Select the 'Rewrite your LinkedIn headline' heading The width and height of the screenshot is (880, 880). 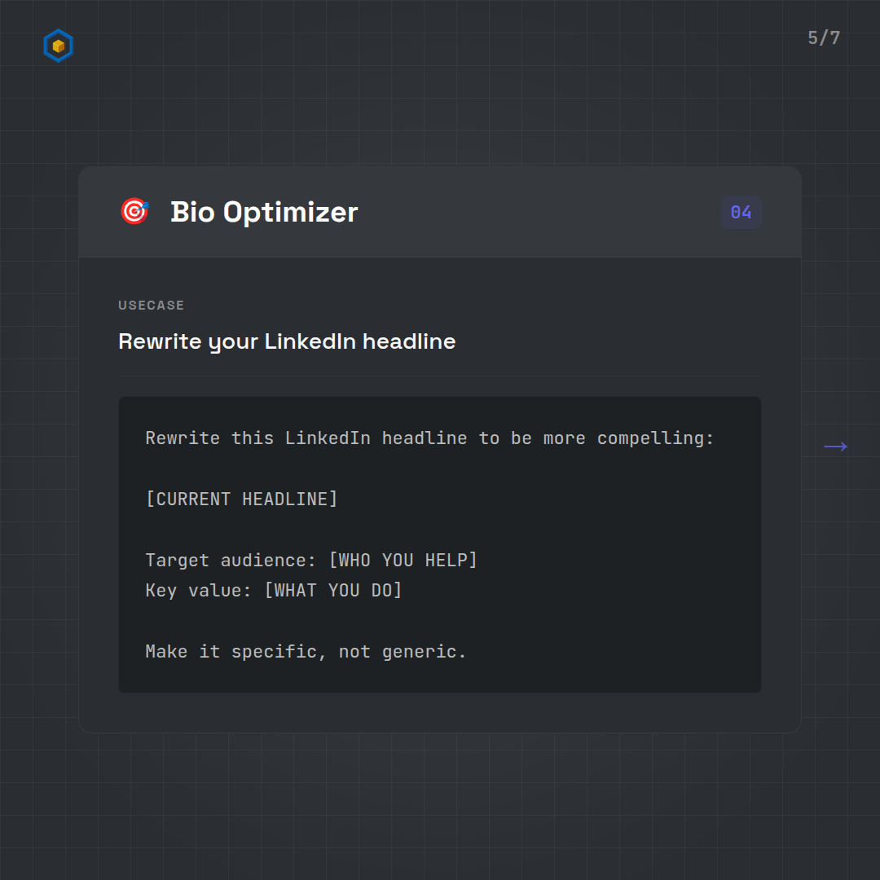[287, 341]
